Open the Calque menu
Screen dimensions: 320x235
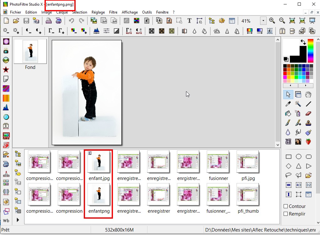[62, 12]
